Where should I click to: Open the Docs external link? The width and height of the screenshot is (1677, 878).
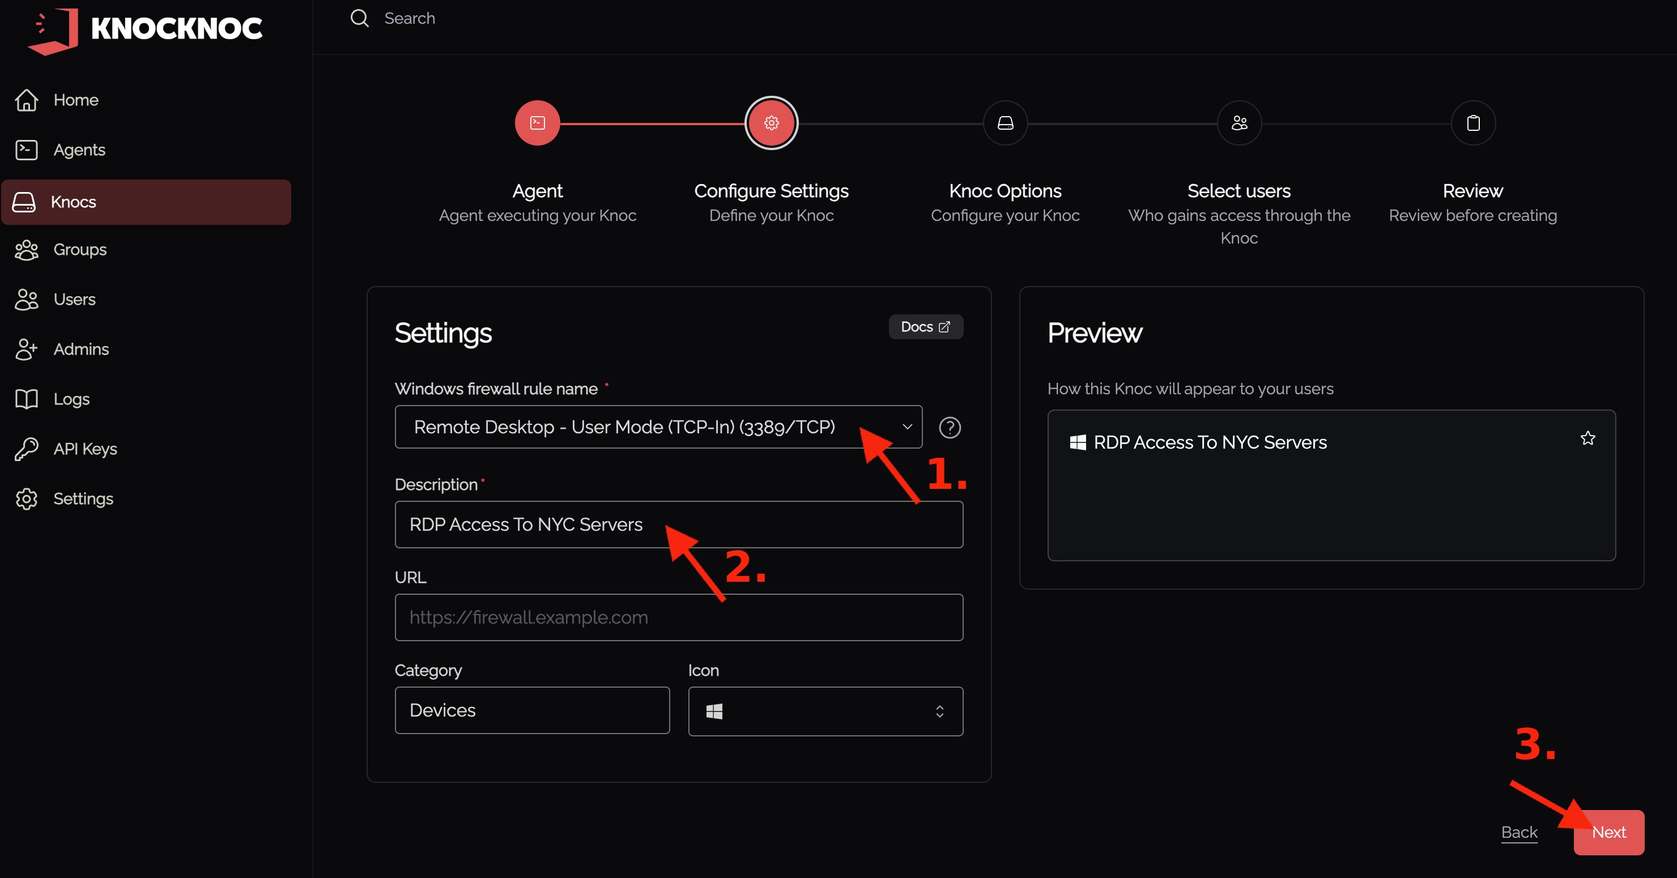925,327
